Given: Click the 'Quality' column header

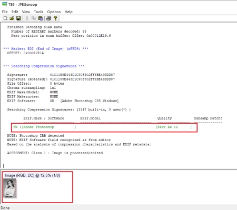Looking at the screenshot, I should 164,118.
